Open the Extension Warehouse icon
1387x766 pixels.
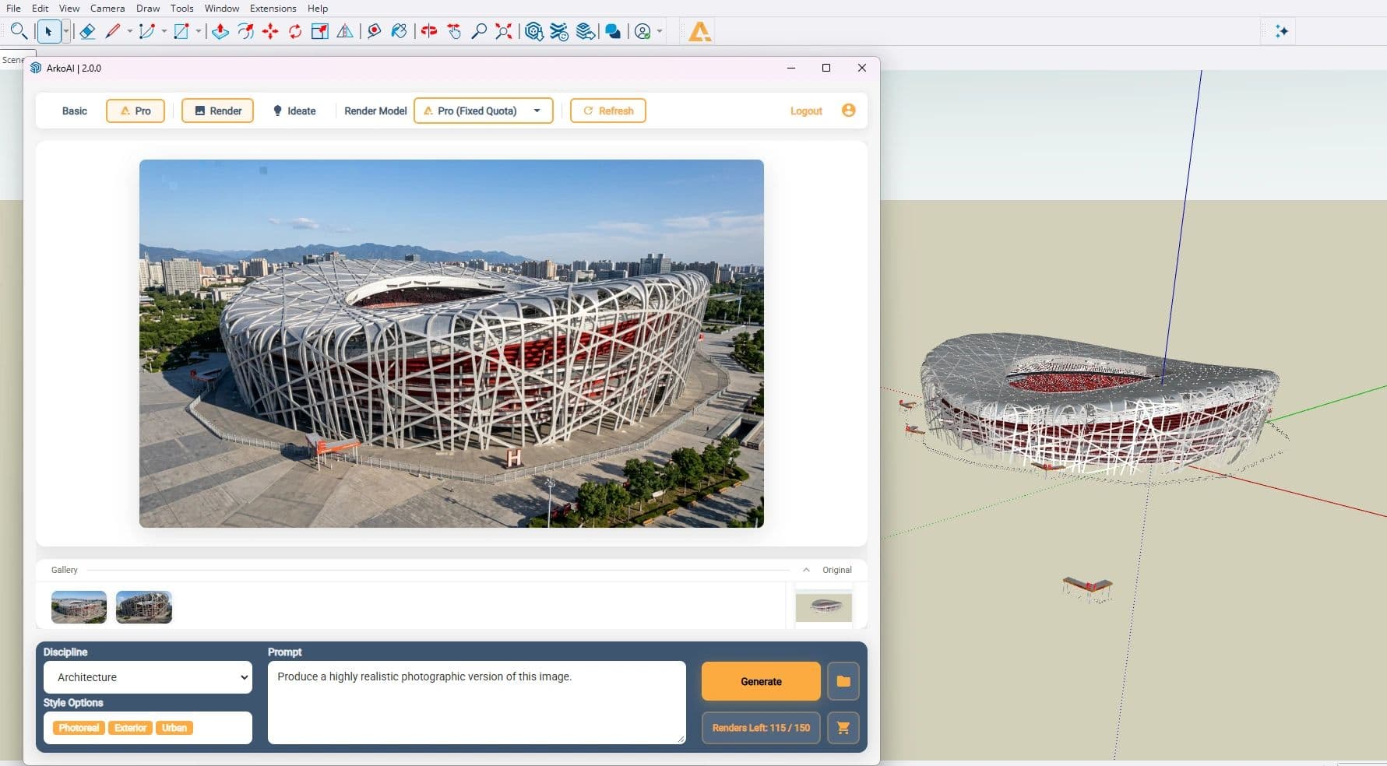pyautogui.click(x=559, y=31)
